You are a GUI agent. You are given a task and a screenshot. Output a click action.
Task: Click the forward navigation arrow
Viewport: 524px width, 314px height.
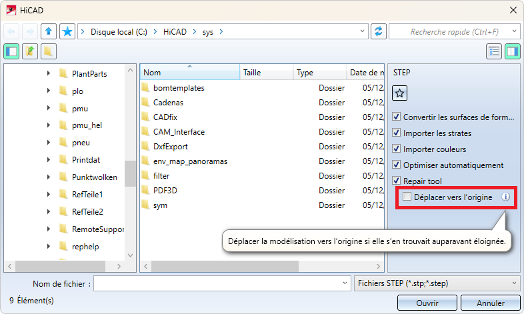[30, 32]
